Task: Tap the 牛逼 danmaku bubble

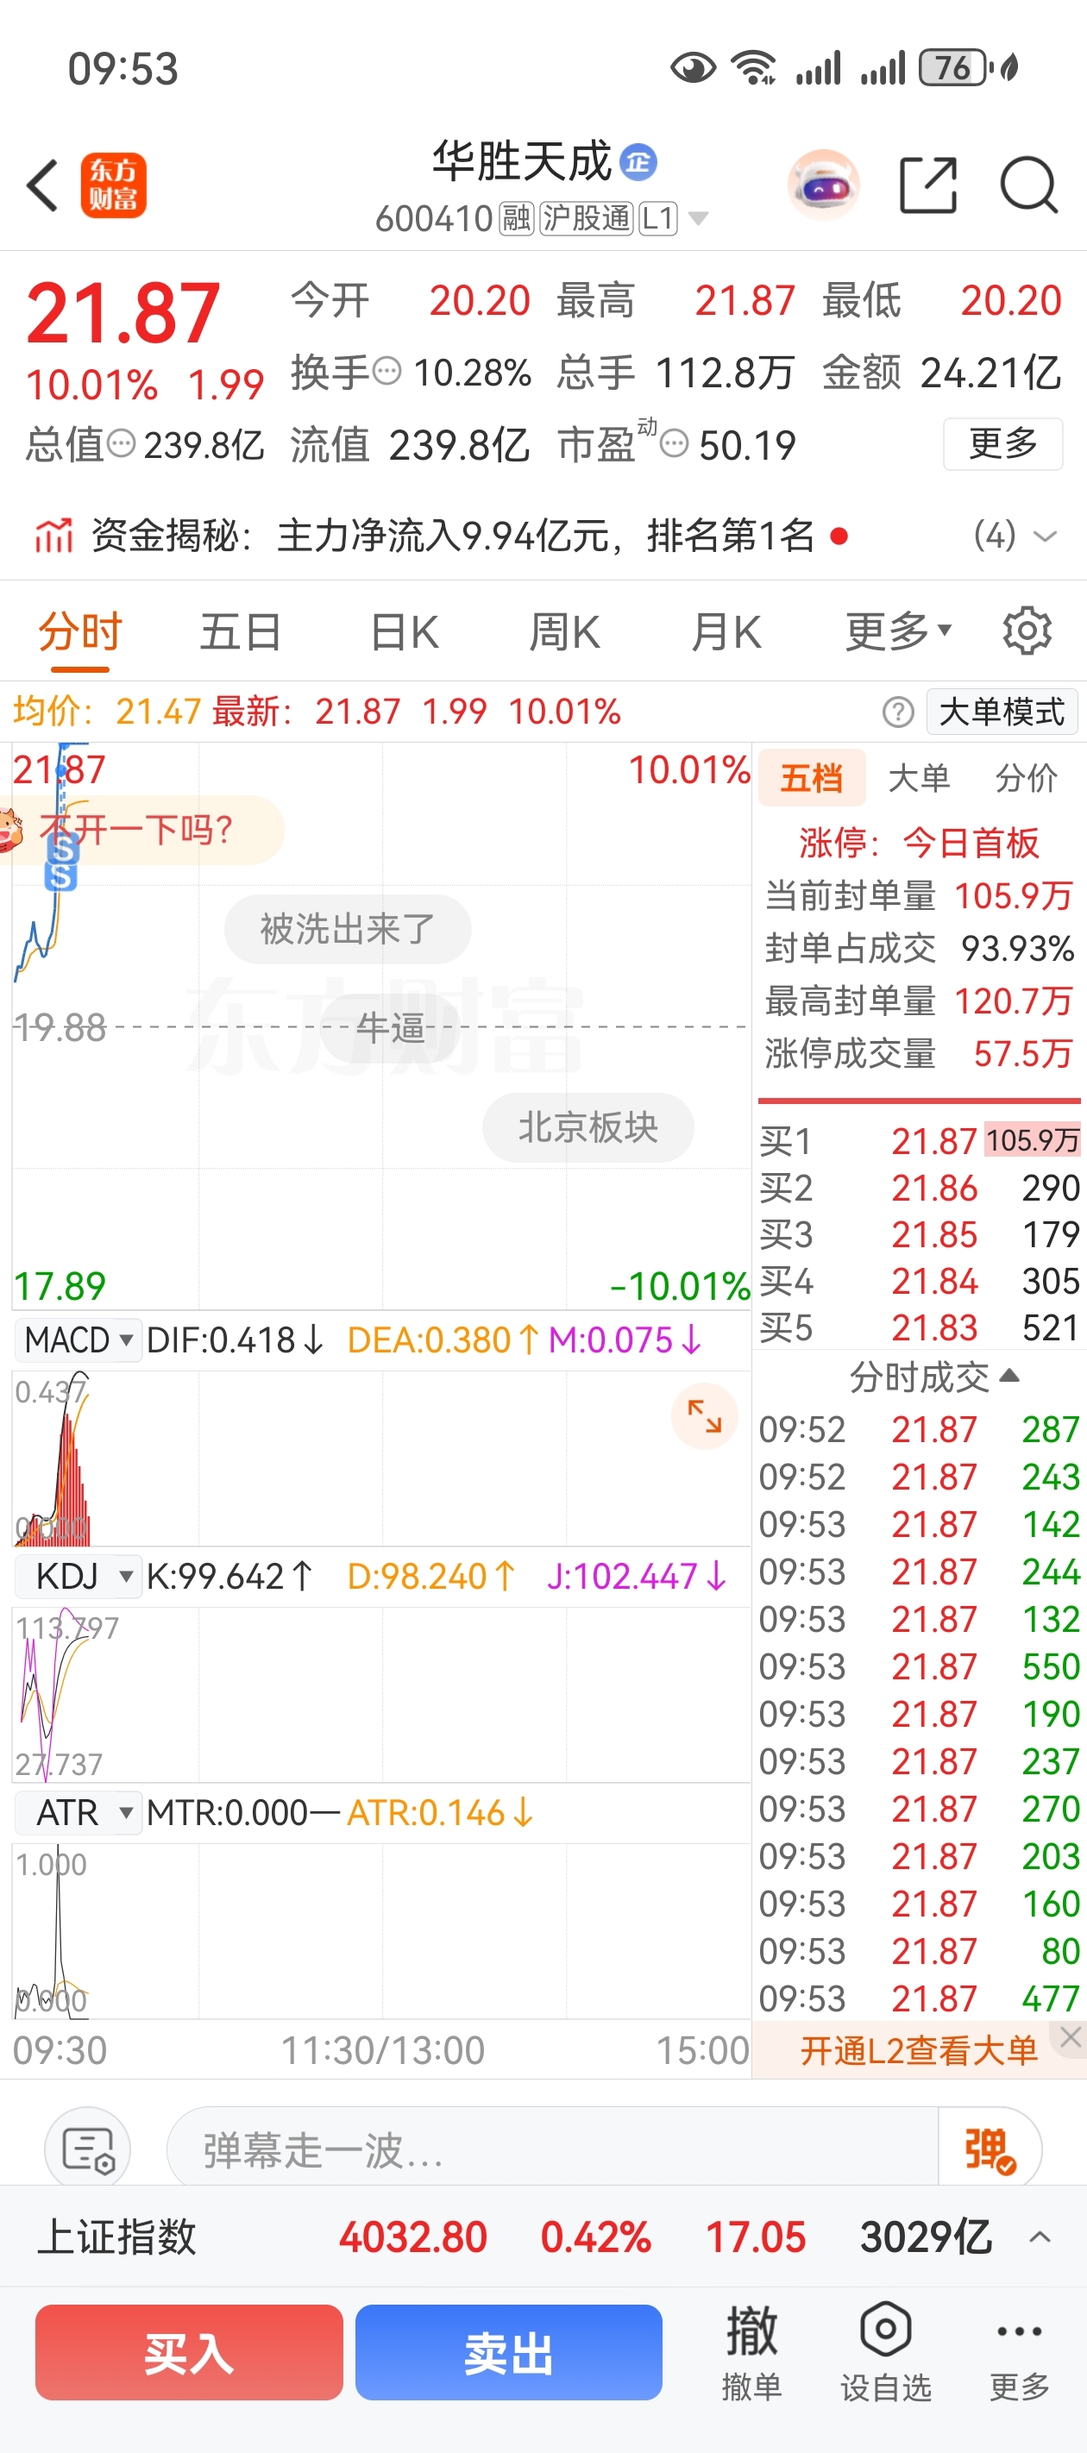Action: pos(391,1027)
